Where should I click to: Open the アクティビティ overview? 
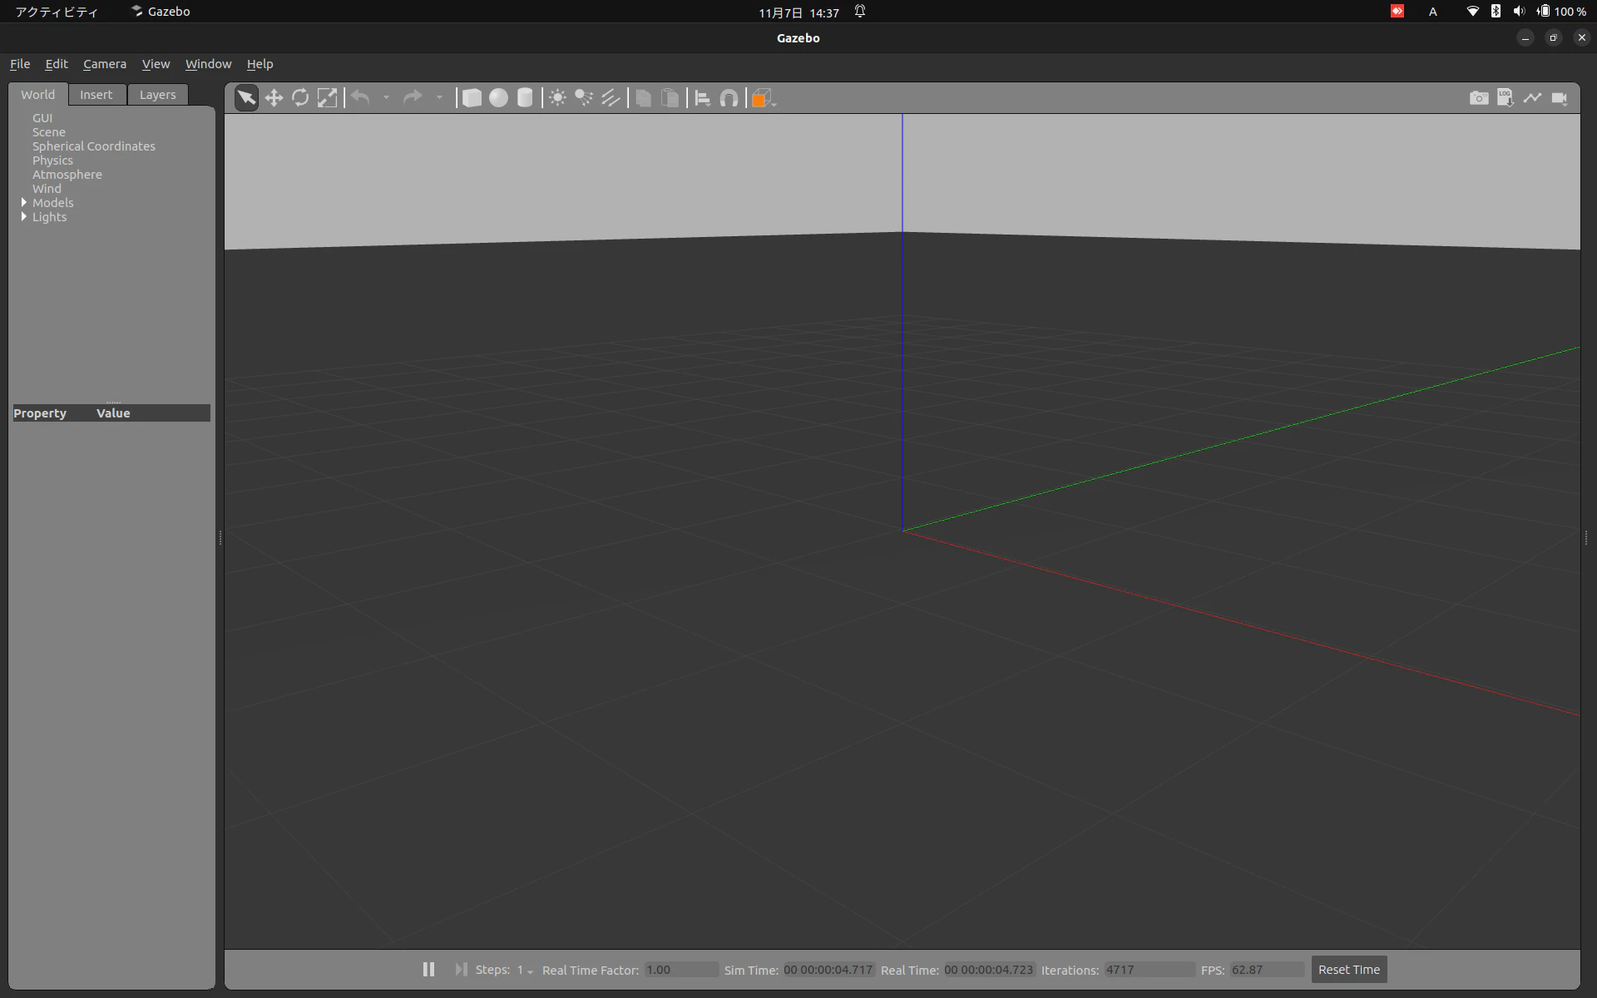(57, 12)
